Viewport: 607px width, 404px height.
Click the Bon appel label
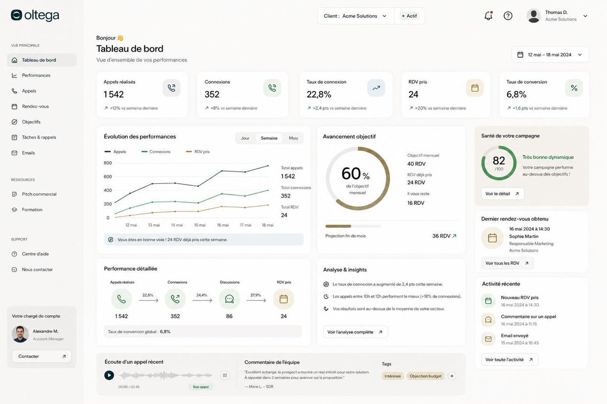point(201,387)
